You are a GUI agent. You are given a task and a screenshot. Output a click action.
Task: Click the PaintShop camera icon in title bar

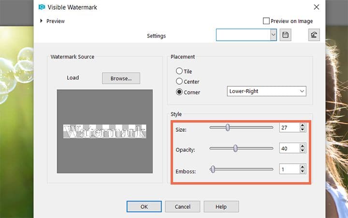pos(42,7)
